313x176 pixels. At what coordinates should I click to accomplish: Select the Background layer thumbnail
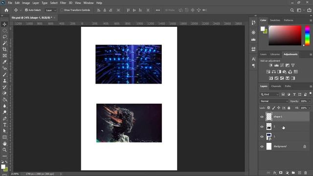point(269,146)
